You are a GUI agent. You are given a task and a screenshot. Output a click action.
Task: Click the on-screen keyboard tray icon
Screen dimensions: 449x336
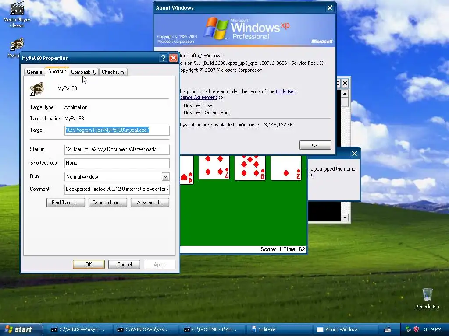tap(388, 330)
